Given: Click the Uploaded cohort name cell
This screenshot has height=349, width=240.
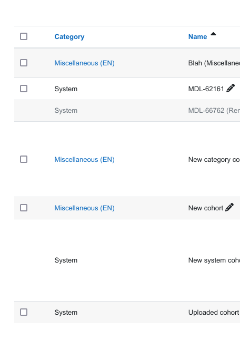Looking at the screenshot, I should pyautogui.click(x=214, y=313).
